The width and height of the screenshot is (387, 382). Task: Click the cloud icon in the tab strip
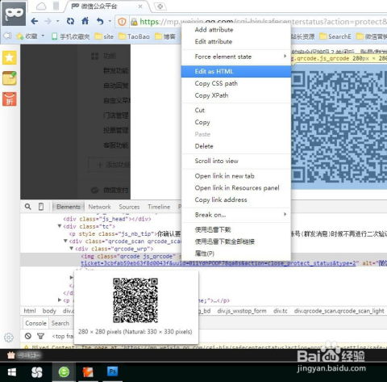click(41, 6)
